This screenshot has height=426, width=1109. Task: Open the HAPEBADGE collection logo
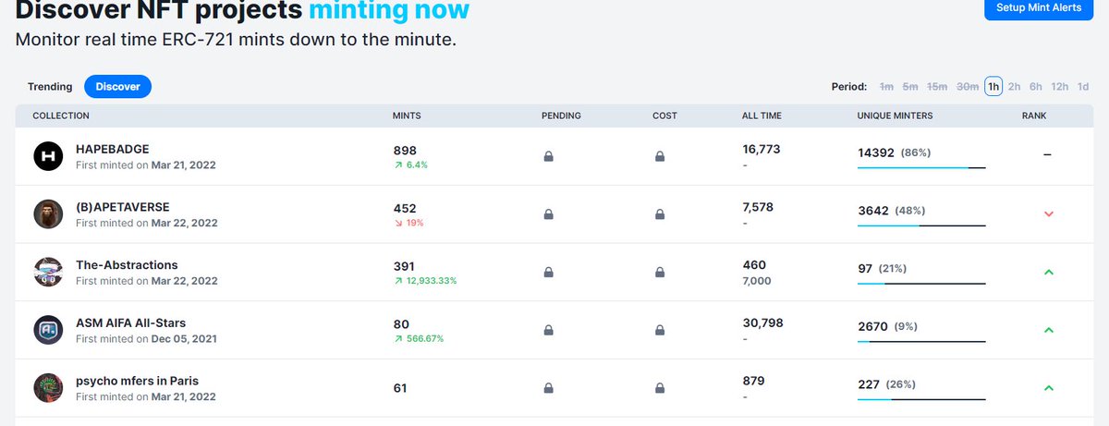[x=48, y=157]
